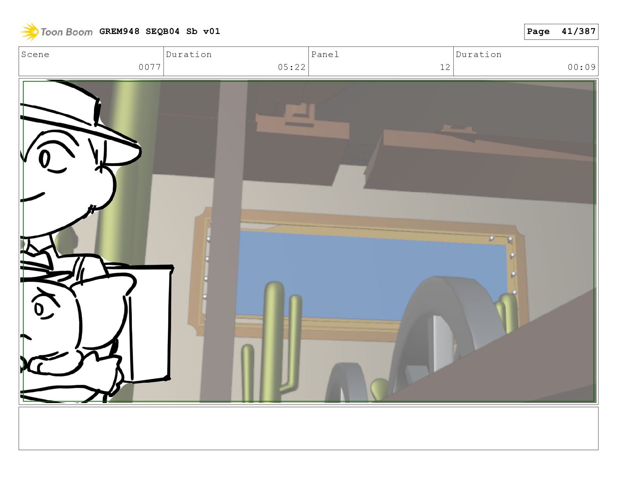
Task: Click the Toon Boom logo
Action: tap(57, 32)
